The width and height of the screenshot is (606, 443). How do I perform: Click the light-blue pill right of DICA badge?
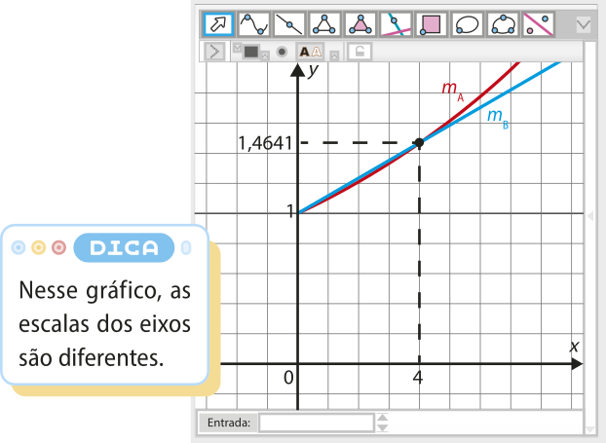(186, 247)
